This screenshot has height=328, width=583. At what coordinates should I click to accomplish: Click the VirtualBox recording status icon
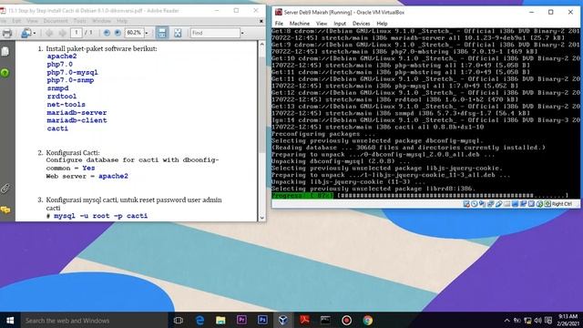pos(523,204)
